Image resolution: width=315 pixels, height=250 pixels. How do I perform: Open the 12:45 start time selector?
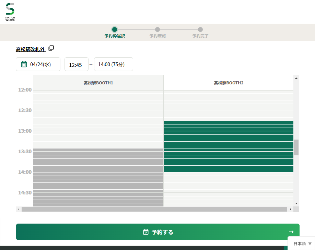(76, 64)
